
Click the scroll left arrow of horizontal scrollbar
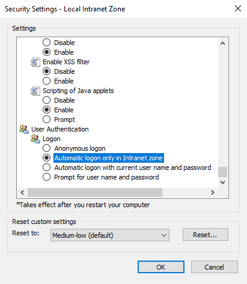(x=22, y=192)
